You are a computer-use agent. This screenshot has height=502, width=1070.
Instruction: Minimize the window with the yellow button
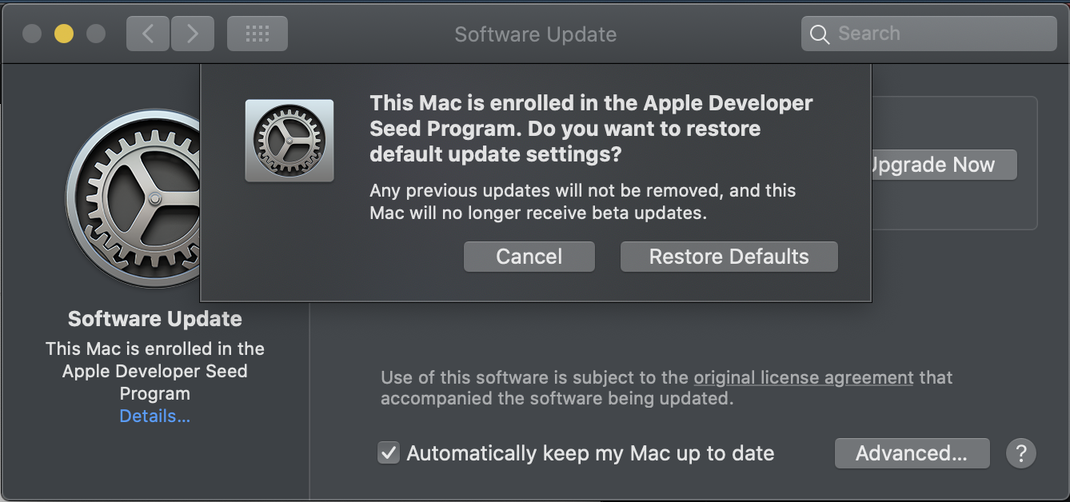click(64, 34)
